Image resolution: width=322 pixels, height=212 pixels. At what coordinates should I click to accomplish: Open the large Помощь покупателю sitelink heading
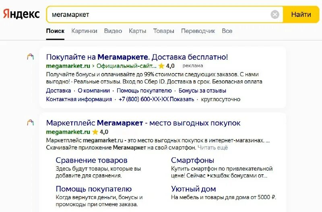pos(94,189)
